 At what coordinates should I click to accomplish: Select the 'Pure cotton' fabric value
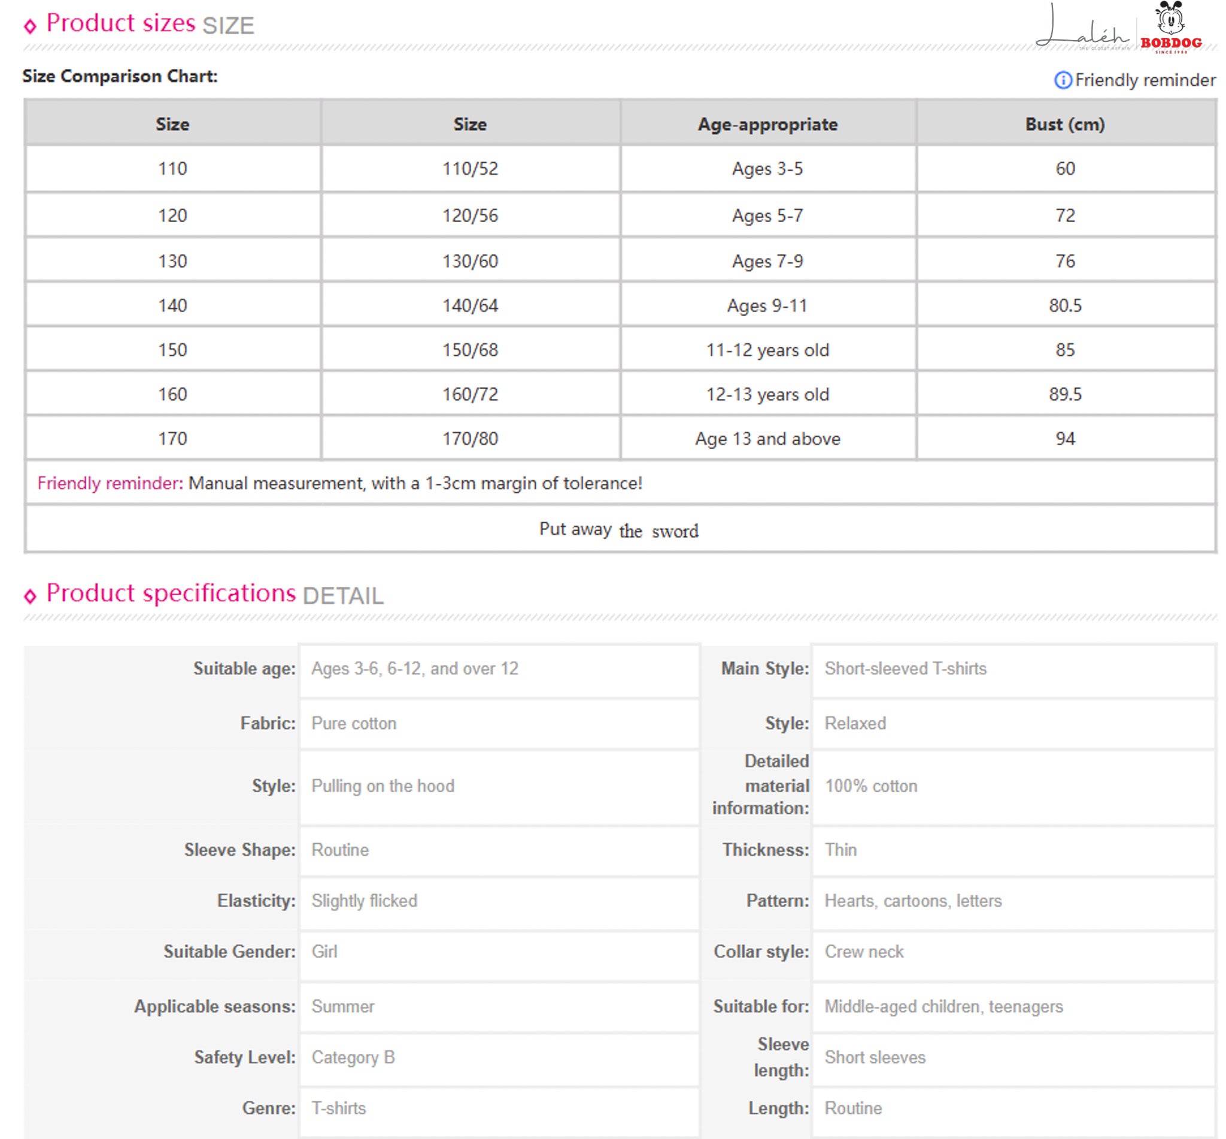click(x=354, y=723)
